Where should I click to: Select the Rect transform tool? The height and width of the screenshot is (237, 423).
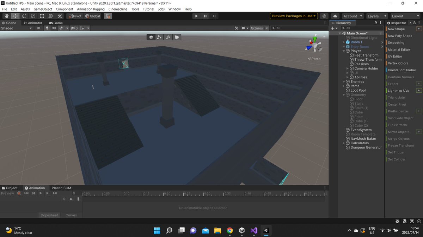coord(42,16)
